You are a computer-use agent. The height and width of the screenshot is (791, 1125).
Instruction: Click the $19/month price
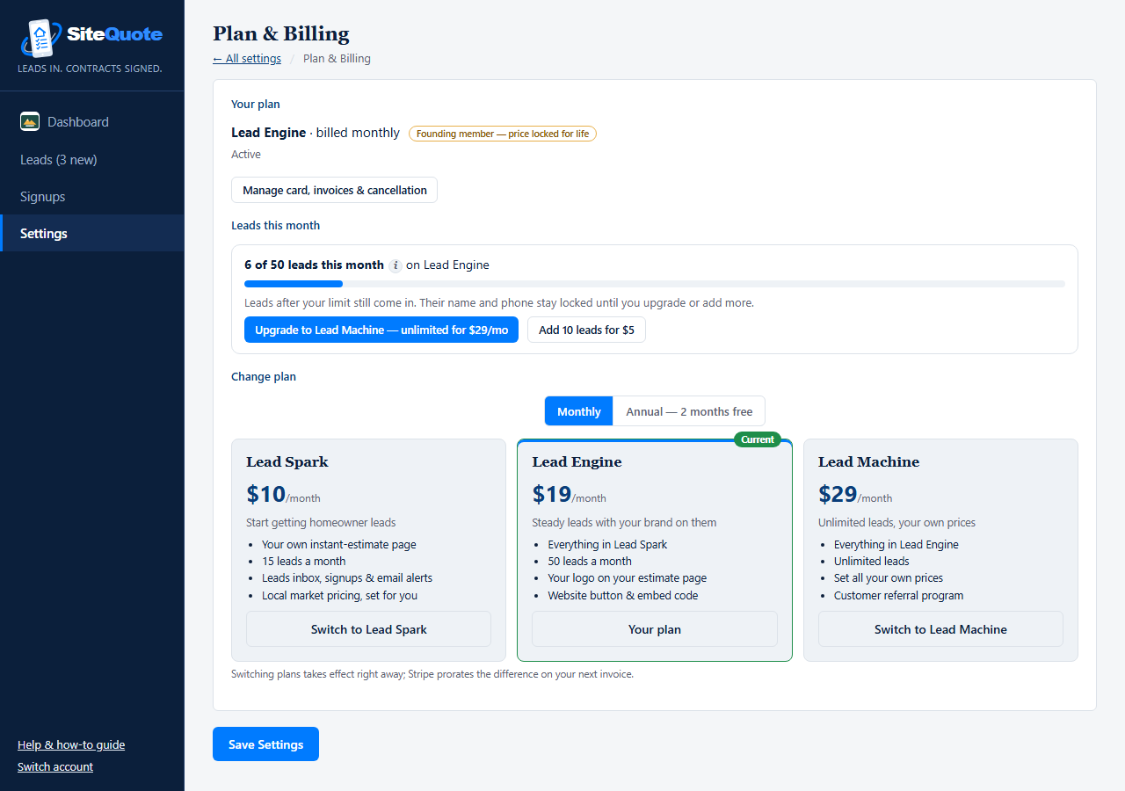(x=570, y=495)
